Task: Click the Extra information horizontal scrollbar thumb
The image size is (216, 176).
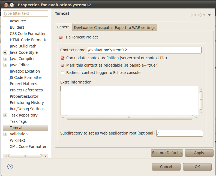Action: pos(130,117)
